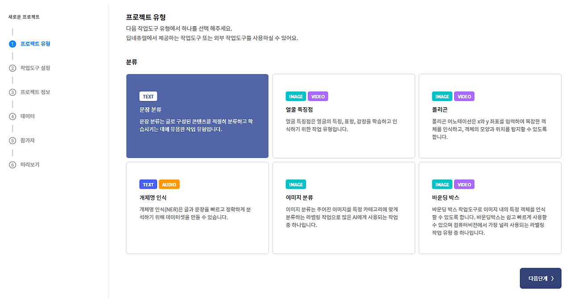
Task: Open the 프로젝트 정보 step
Action: 35,92
